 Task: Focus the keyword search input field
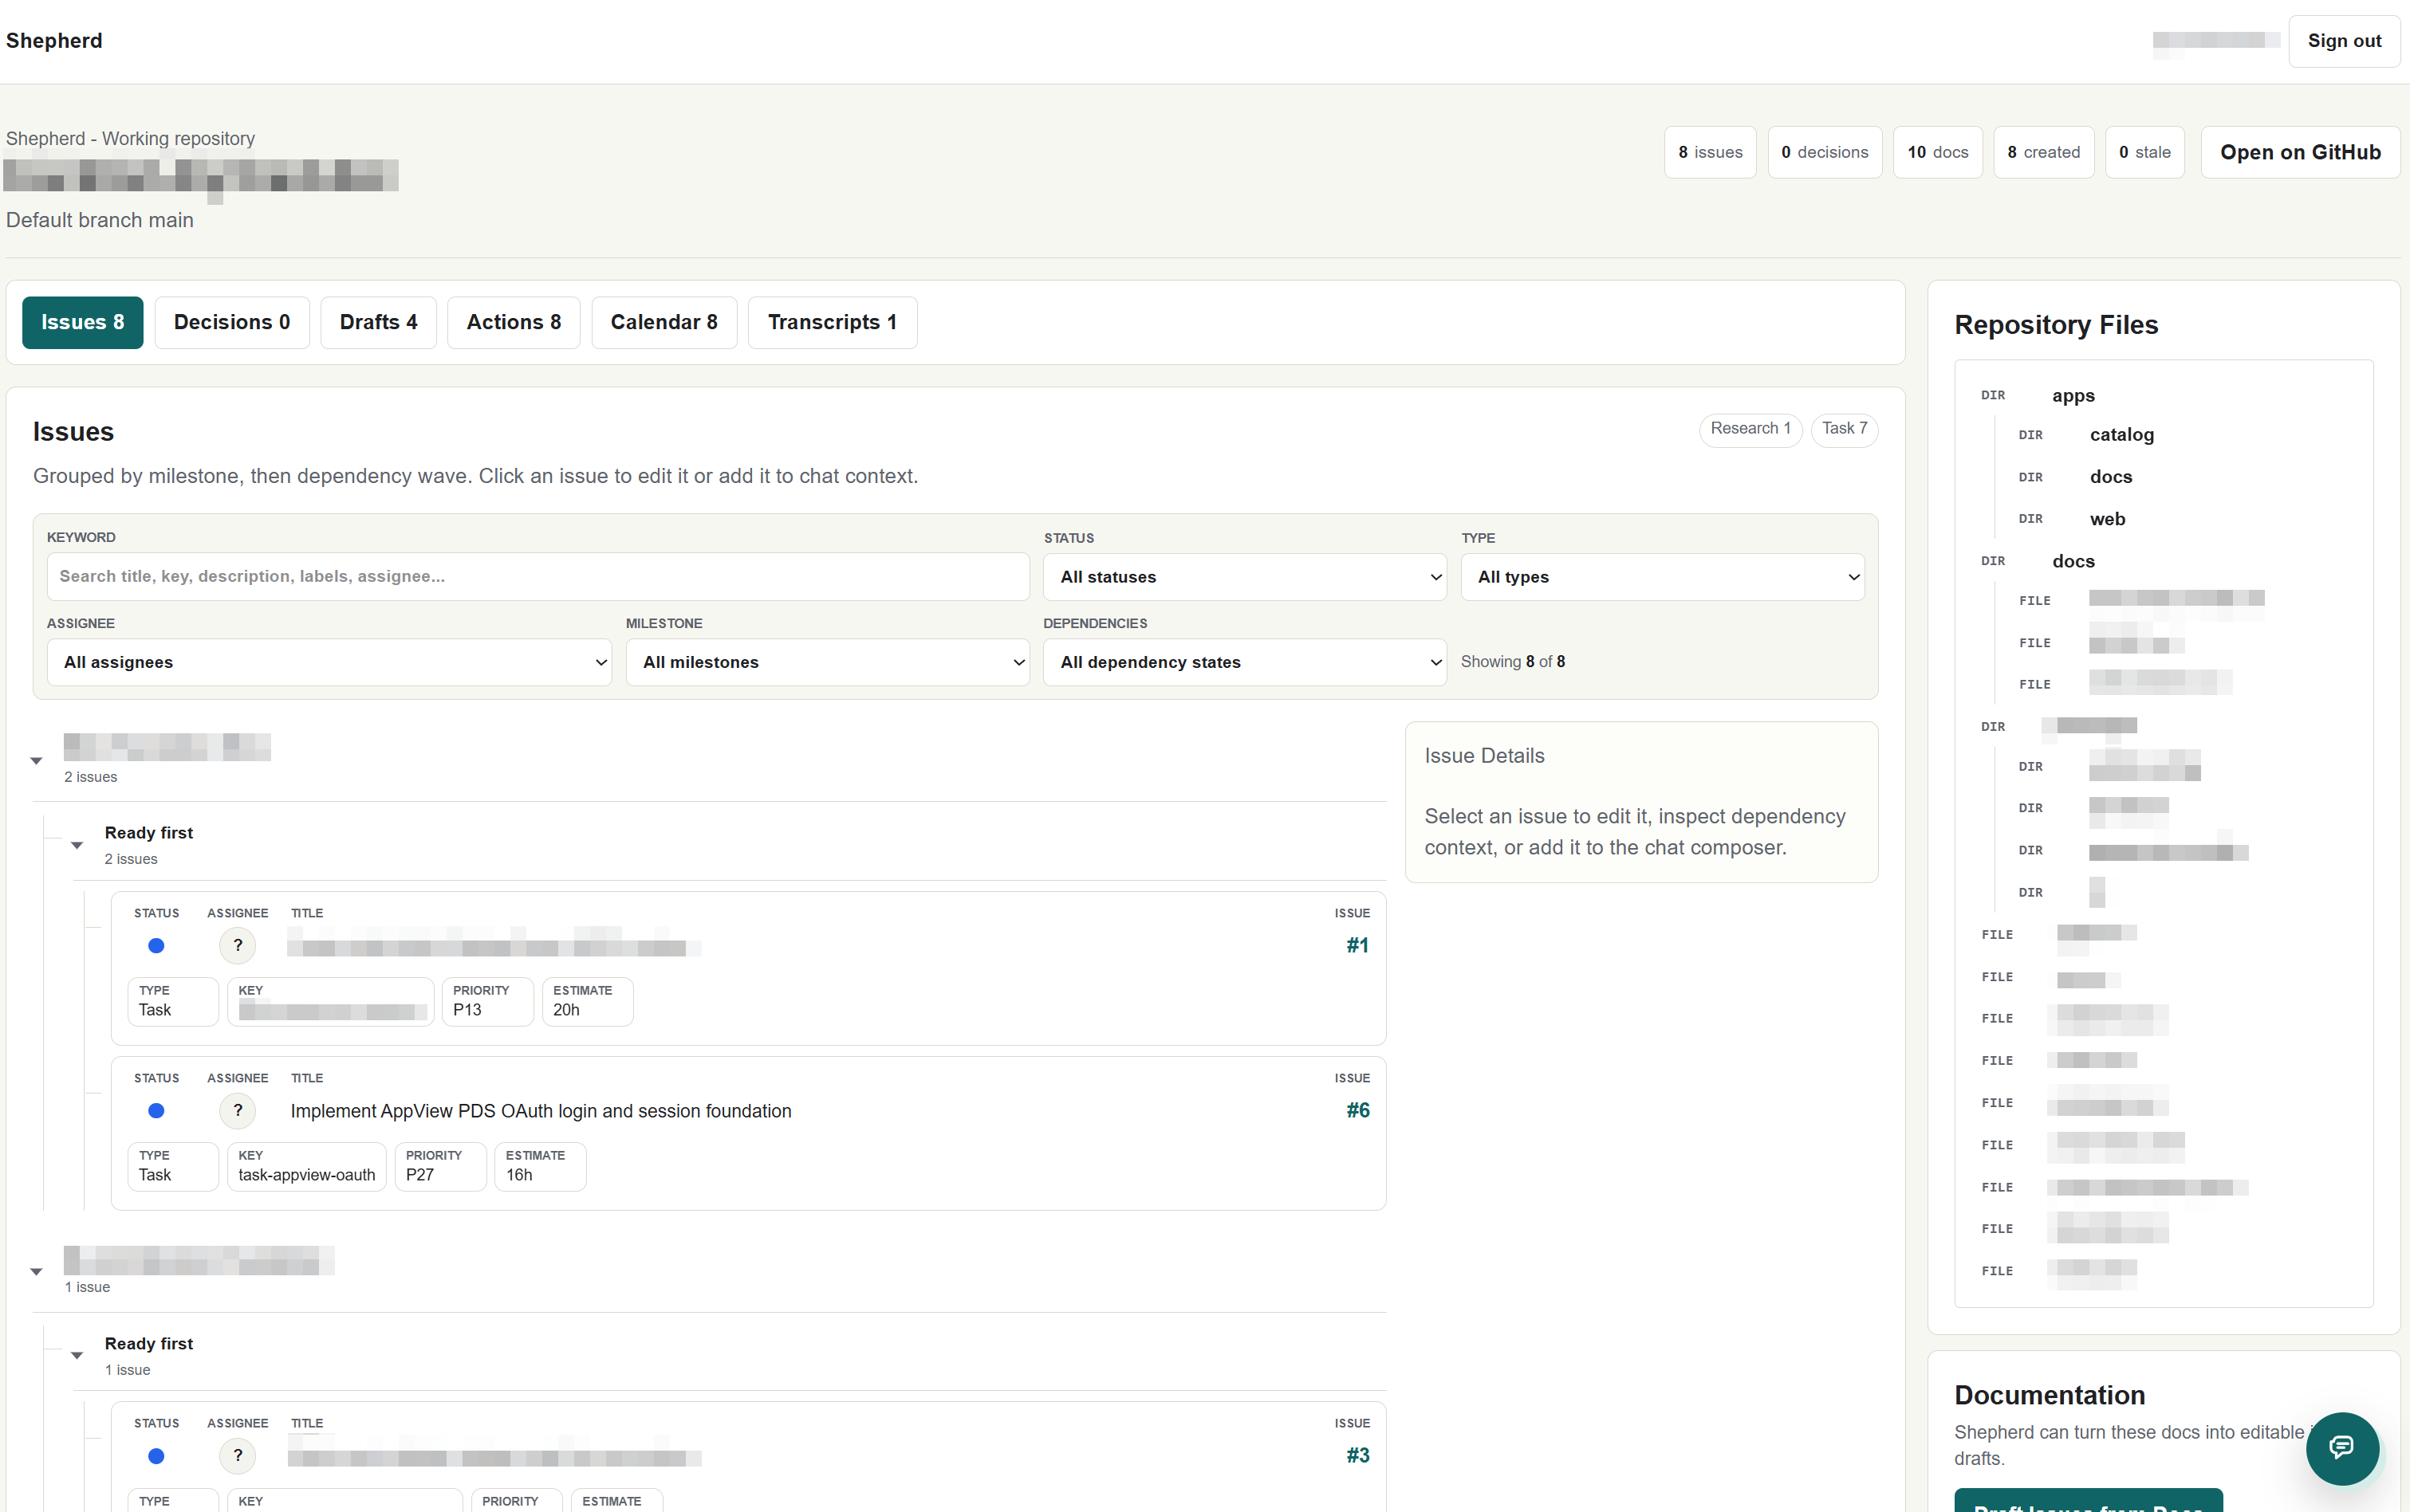pyautogui.click(x=538, y=576)
